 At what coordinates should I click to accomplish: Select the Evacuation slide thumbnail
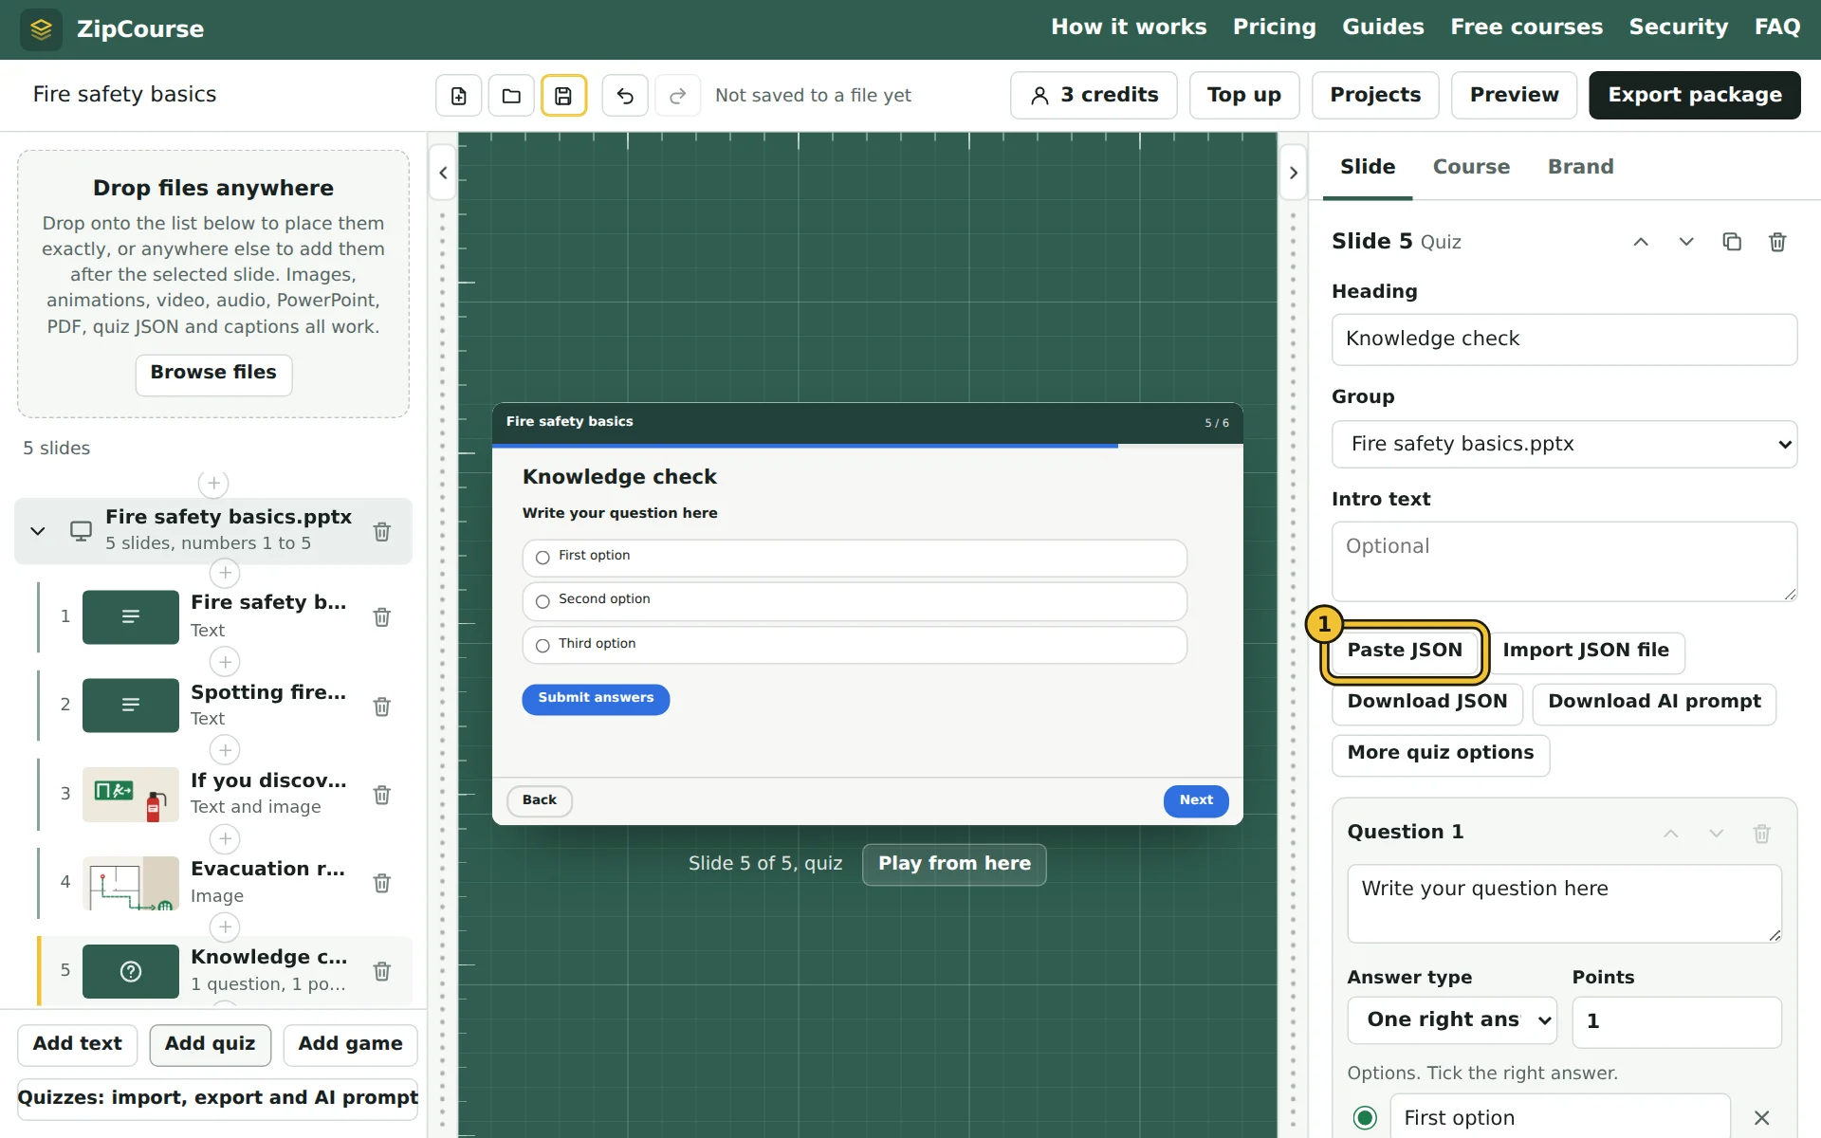pos(131,883)
